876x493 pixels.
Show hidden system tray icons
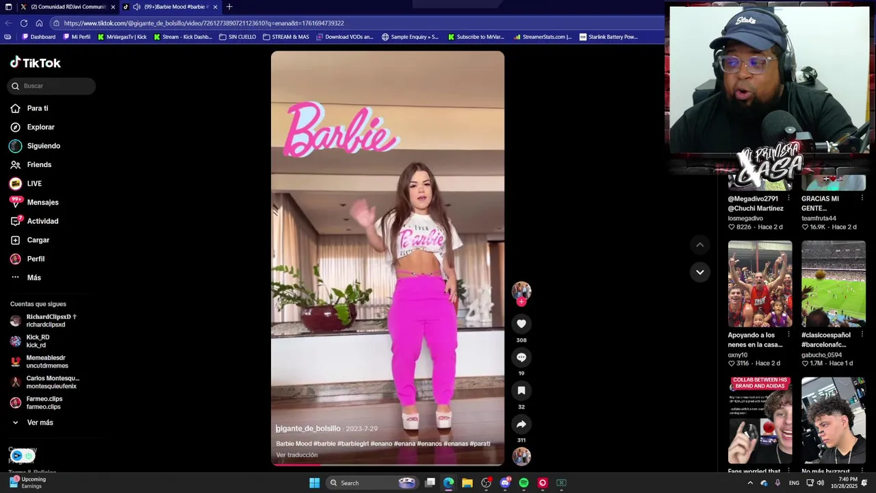pyautogui.click(x=750, y=483)
